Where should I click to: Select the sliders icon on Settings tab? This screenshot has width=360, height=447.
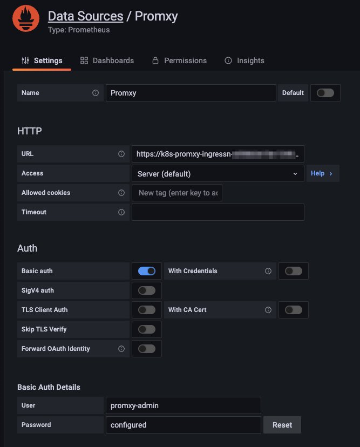pyautogui.click(x=23, y=60)
